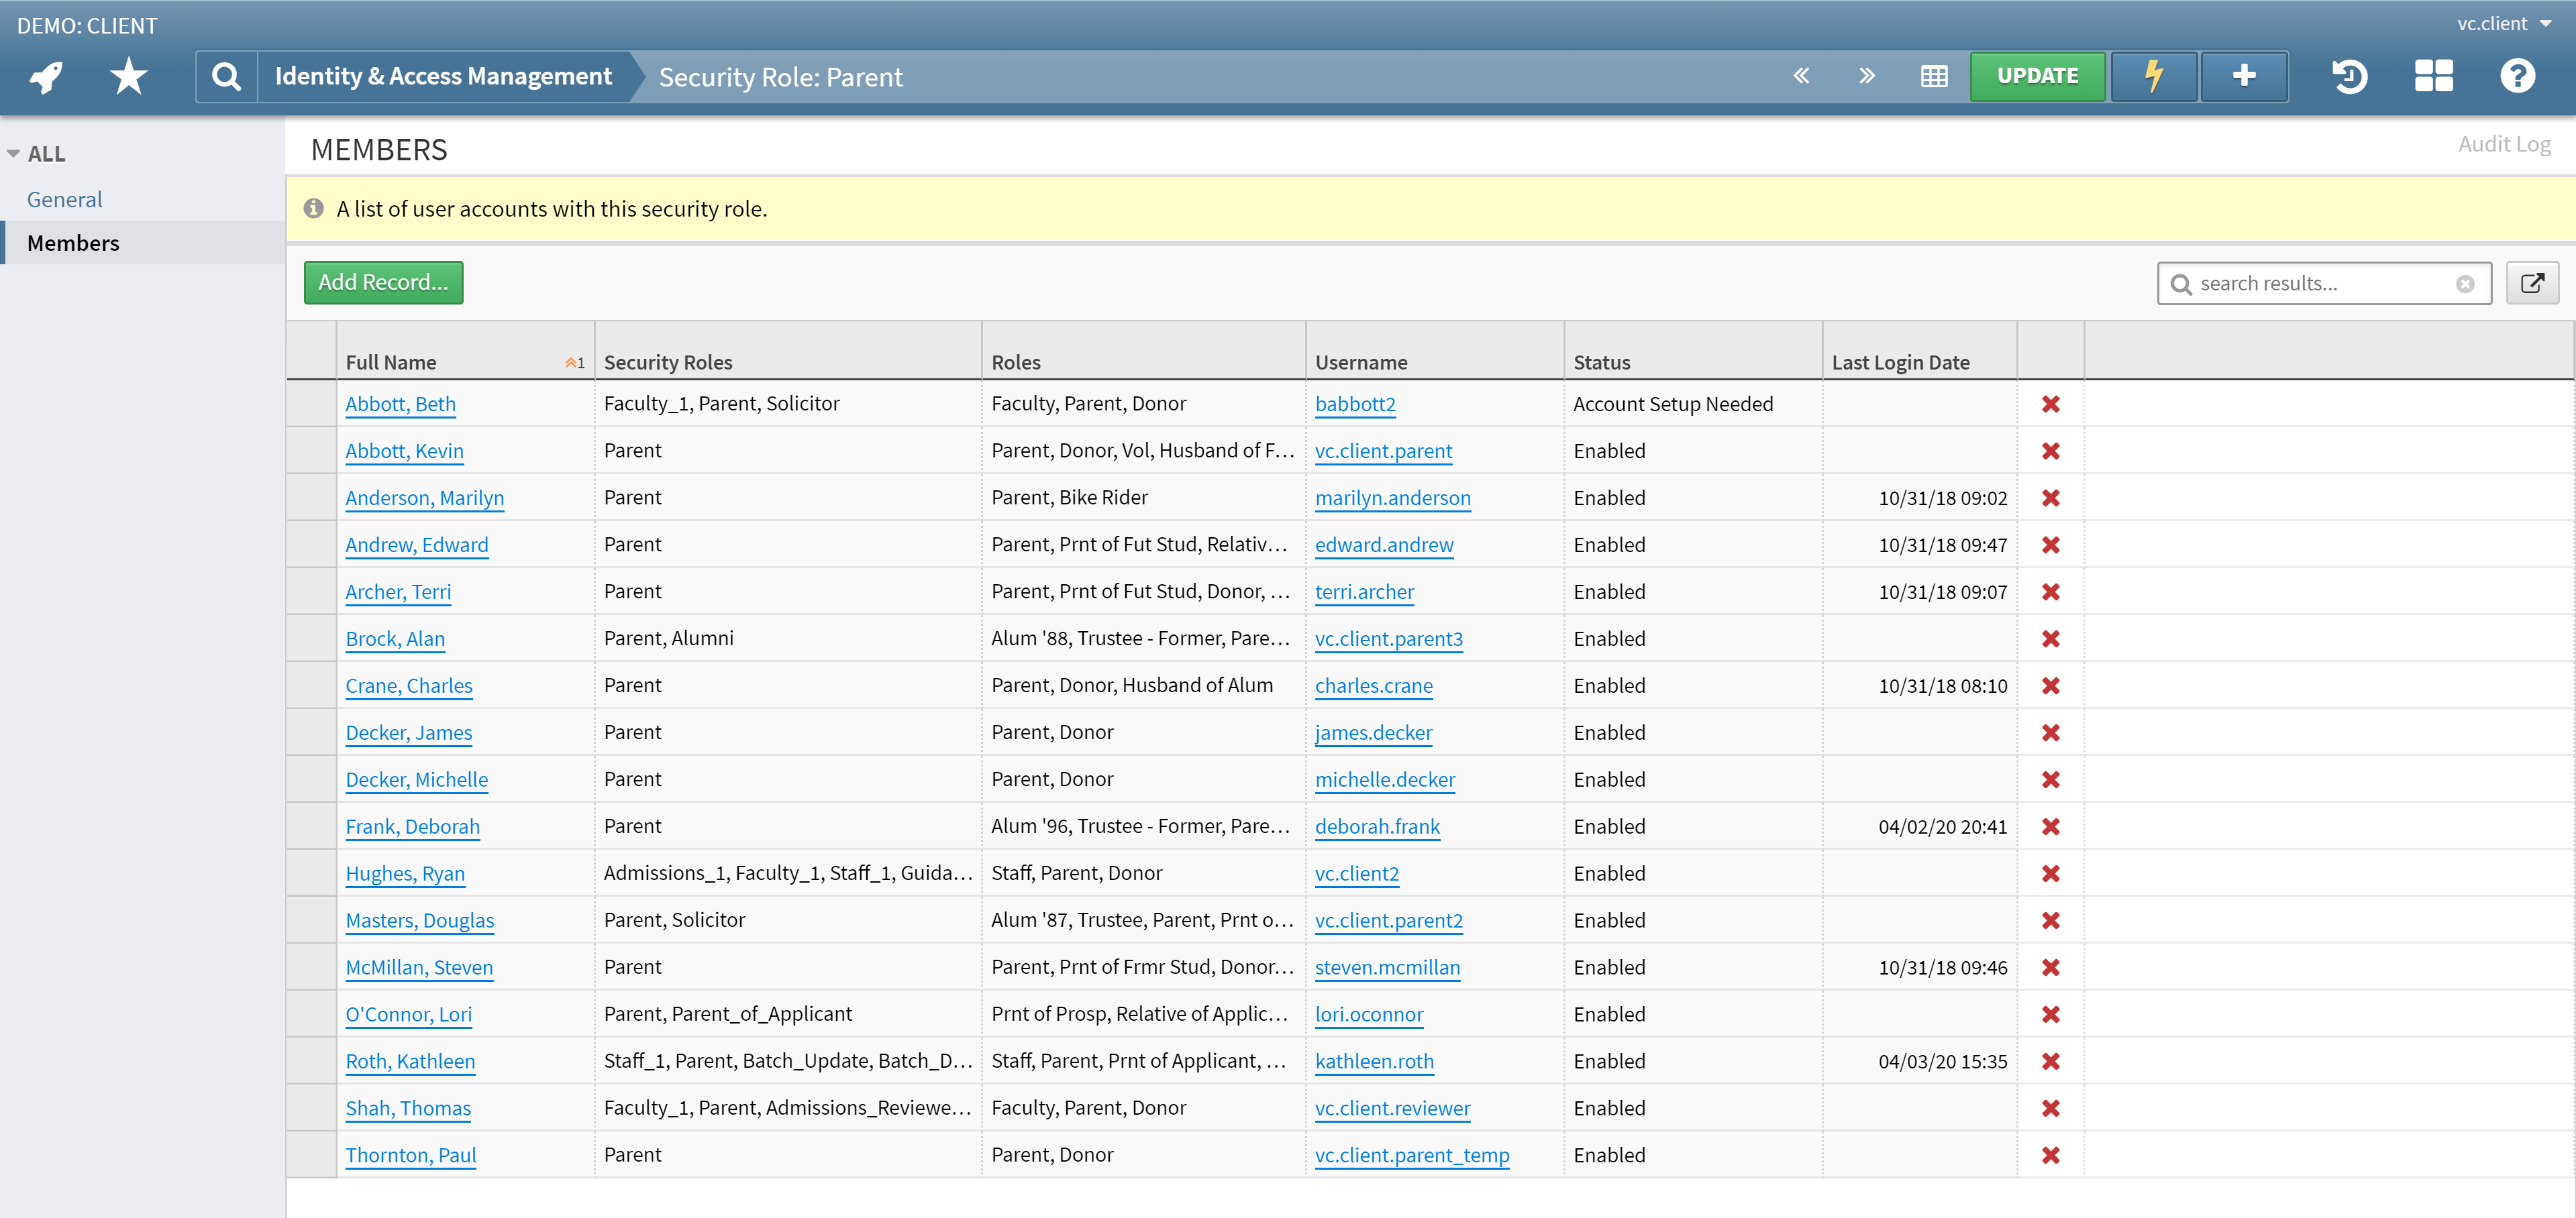This screenshot has height=1218, width=2576.
Task: Click the Add Record... button
Action: point(383,283)
